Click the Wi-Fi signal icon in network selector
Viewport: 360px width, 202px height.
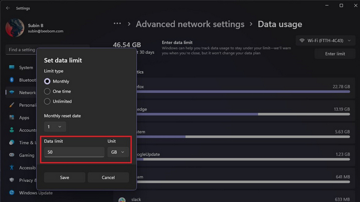302,40
